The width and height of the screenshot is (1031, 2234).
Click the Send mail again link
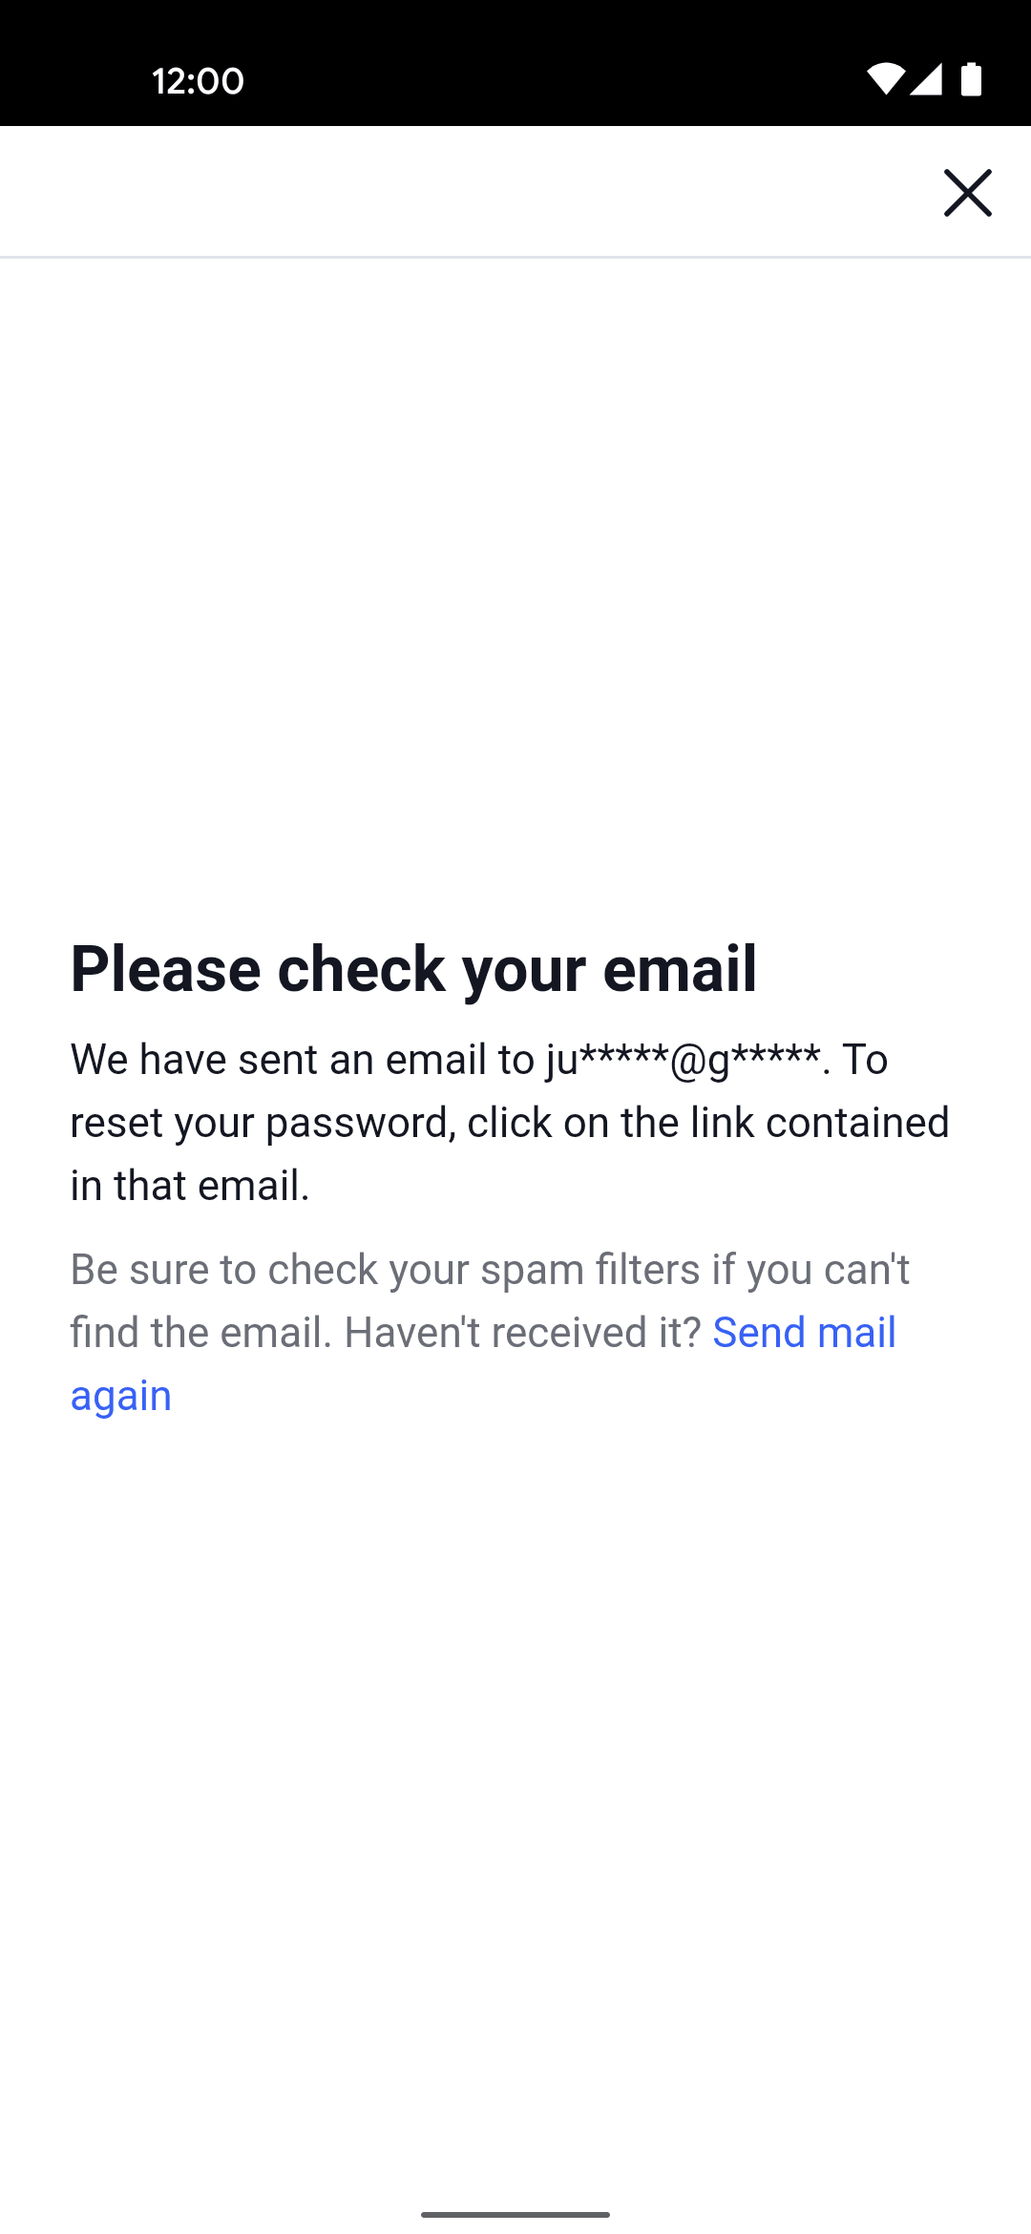click(x=803, y=1333)
